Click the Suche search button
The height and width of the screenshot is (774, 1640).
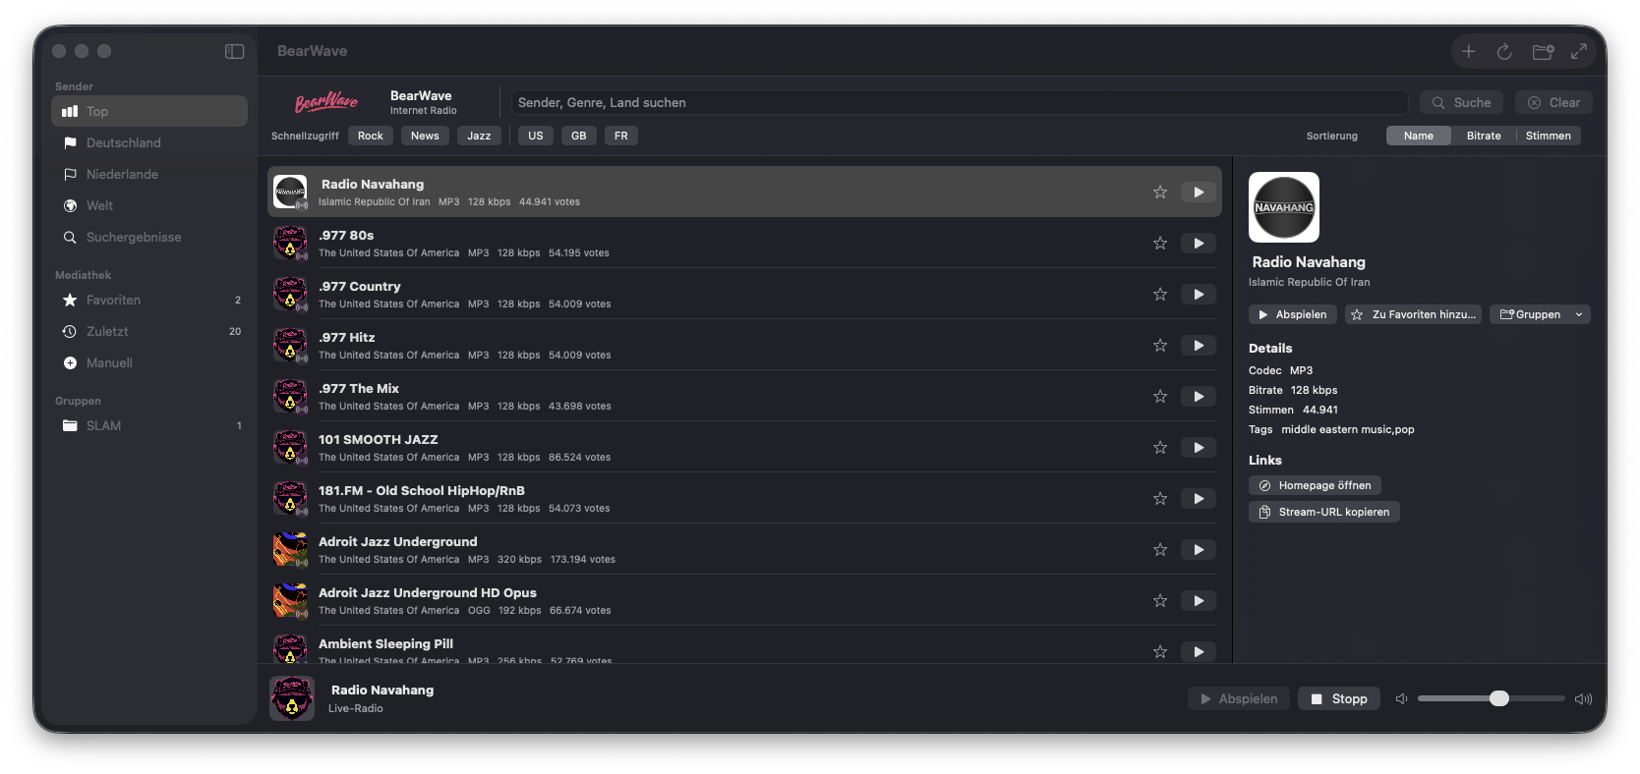pyautogui.click(x=1461, y=102)
